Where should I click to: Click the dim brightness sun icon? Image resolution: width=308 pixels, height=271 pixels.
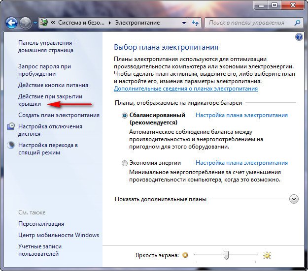pos(185,255)
